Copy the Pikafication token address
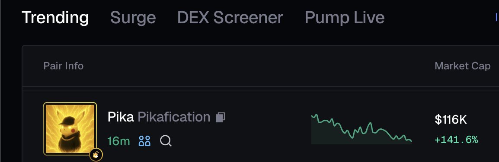 point(220,117)
